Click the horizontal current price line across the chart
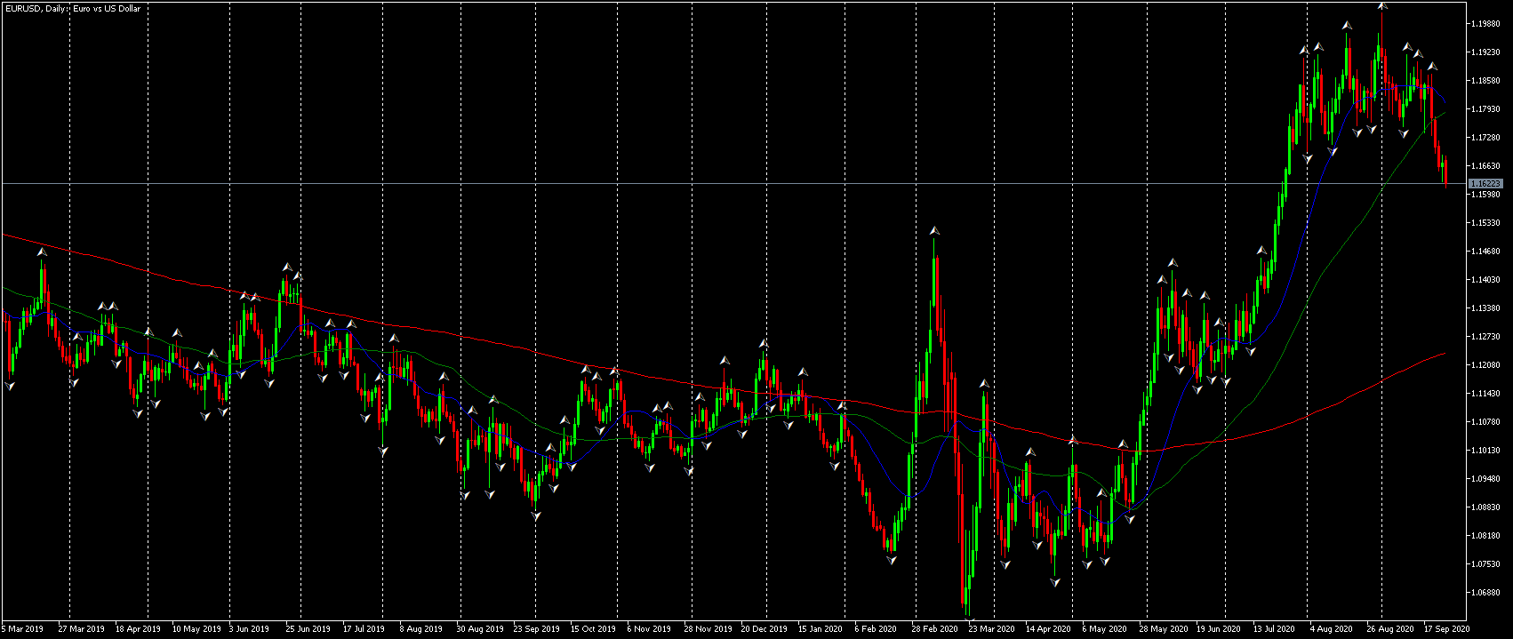This screenshot has height=639, width=1513. click(733, 183)
